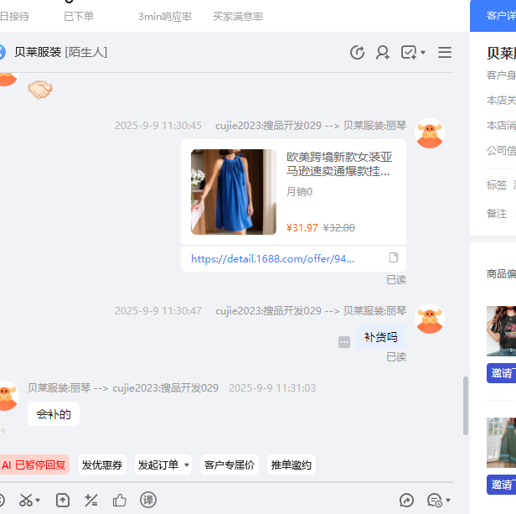Switch to the 客户详情 tab
516x514 pixels.
point(500,16)
